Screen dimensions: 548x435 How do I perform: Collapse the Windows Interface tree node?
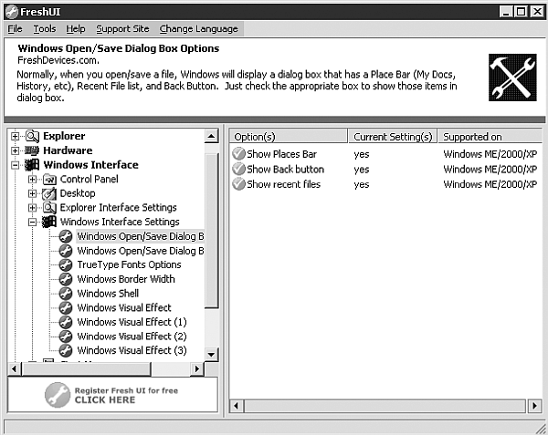[16, 165]
